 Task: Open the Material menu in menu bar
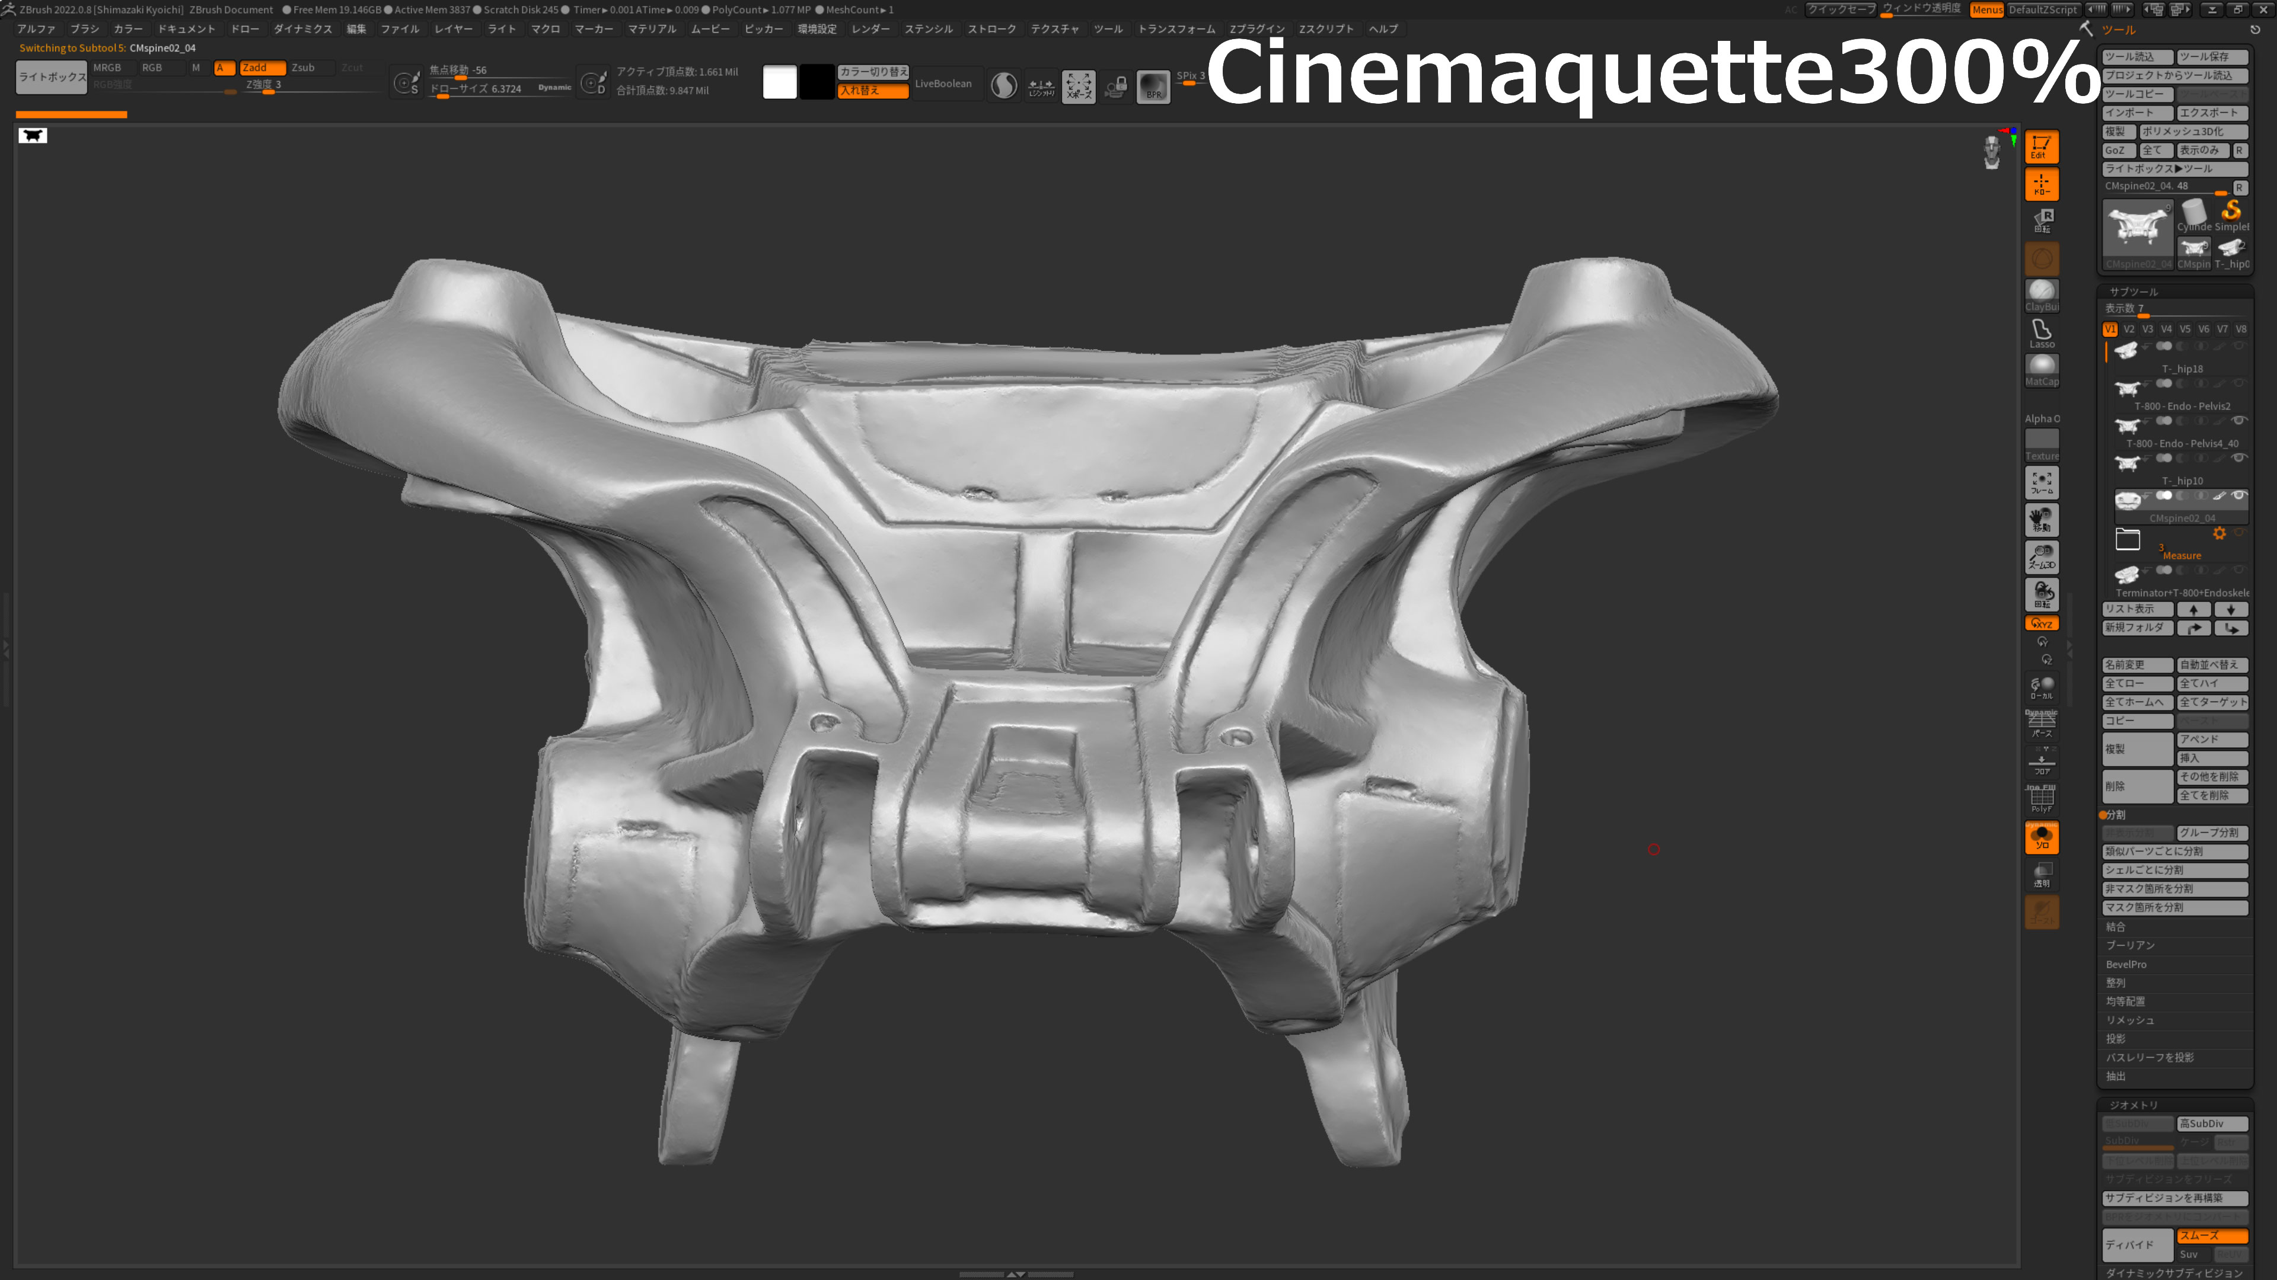tap(652, 29)
